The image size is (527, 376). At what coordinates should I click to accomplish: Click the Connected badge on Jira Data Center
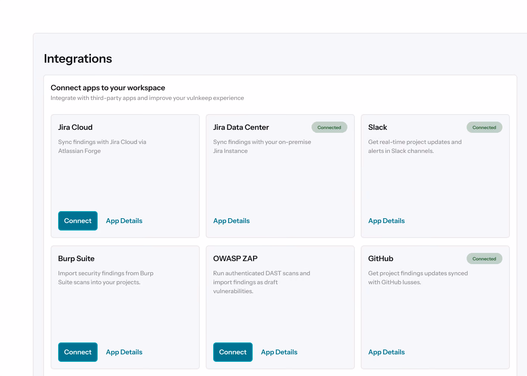pos(329,127)
